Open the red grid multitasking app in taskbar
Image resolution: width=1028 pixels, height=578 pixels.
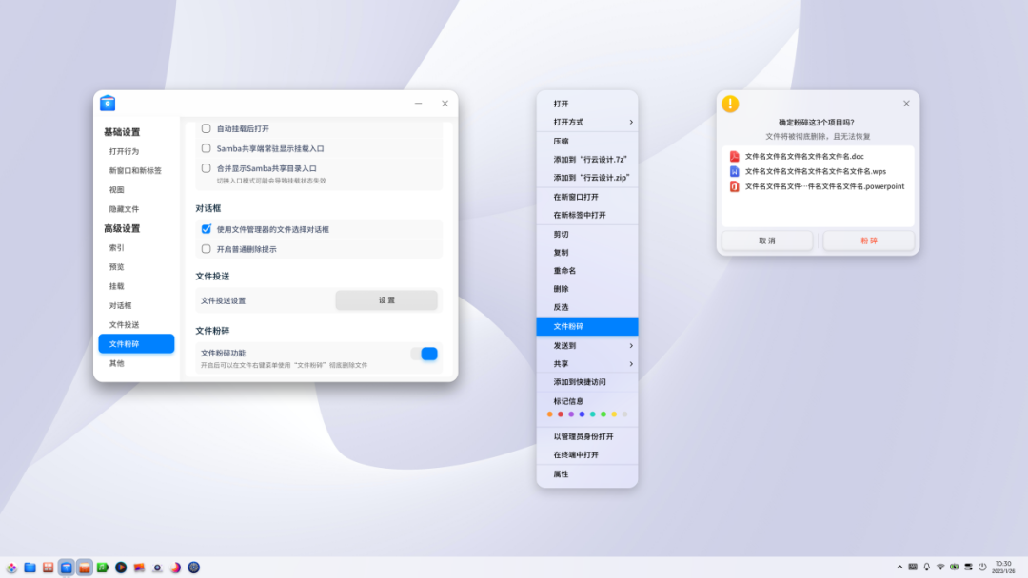point(48,568)
